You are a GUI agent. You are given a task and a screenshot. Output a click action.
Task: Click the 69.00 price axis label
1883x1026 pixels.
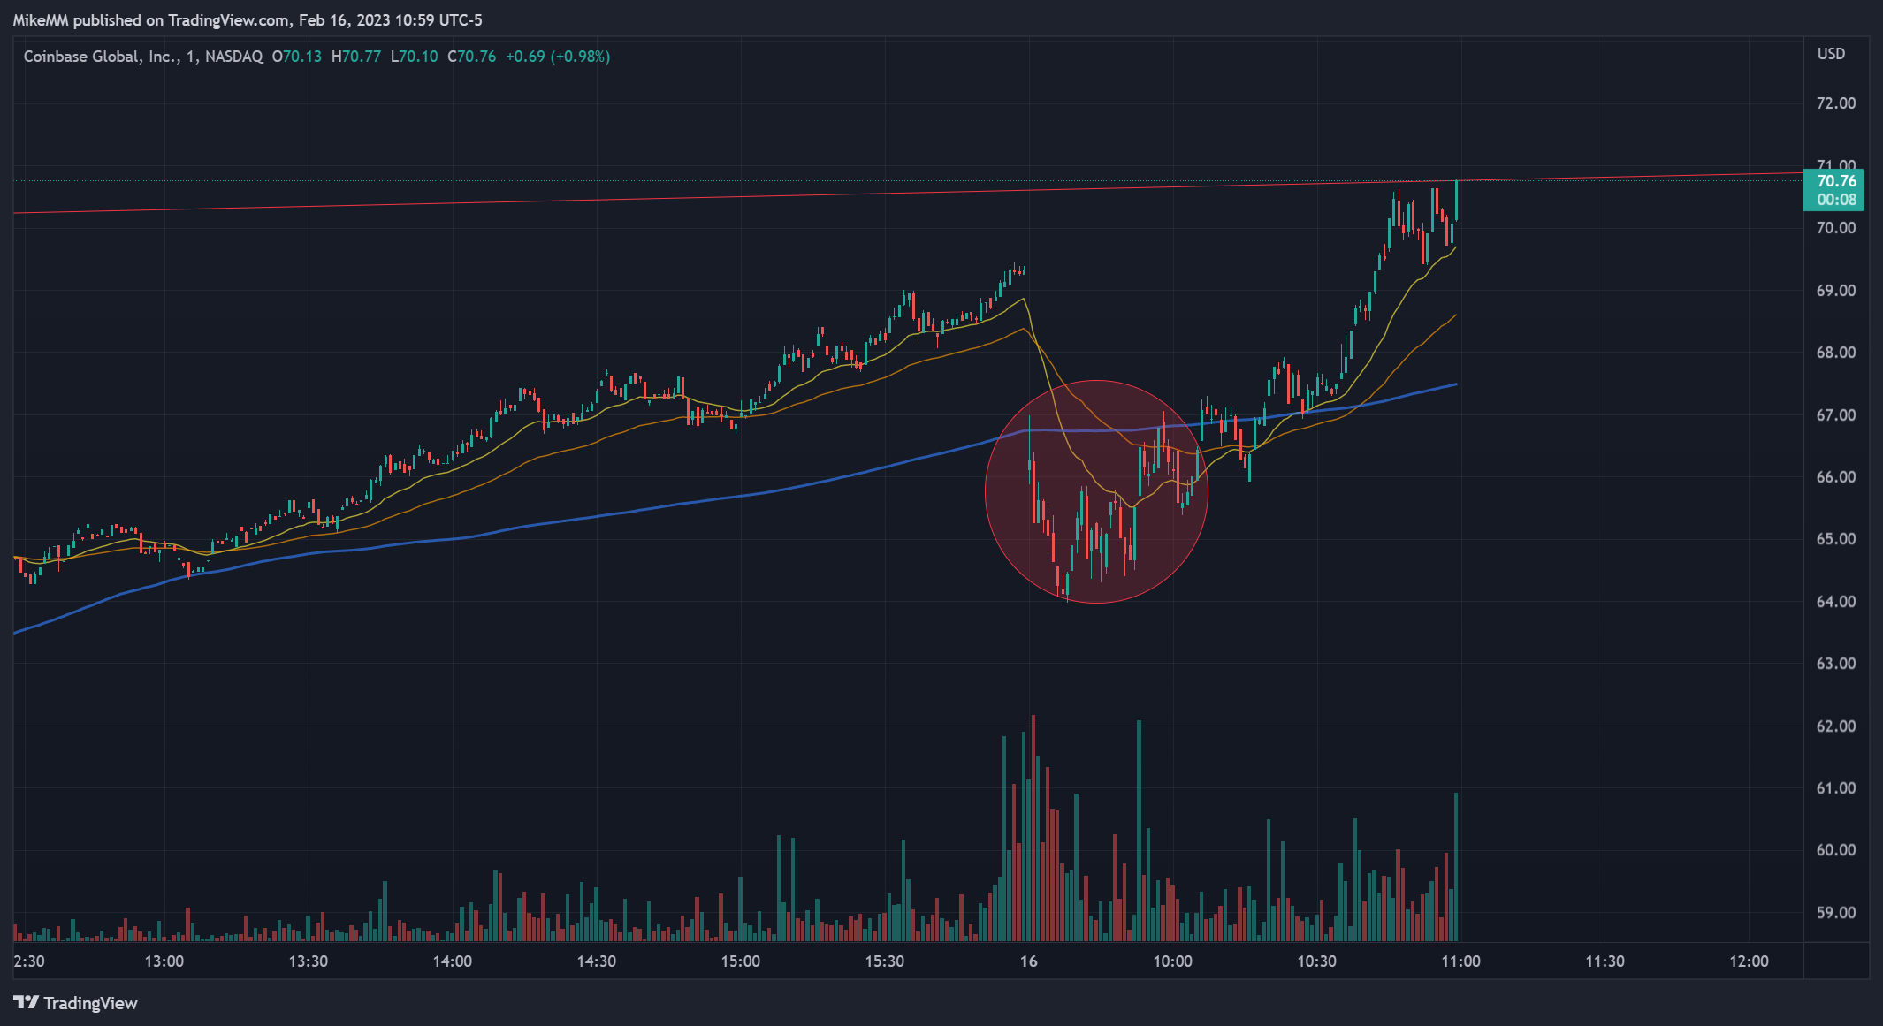tap(1836, 291)
